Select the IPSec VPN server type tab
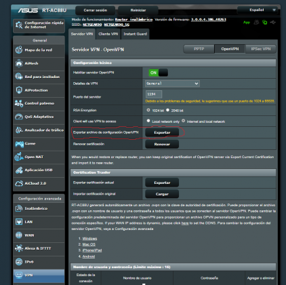This screenshot has height=285, width=286. tap(261, 49)
